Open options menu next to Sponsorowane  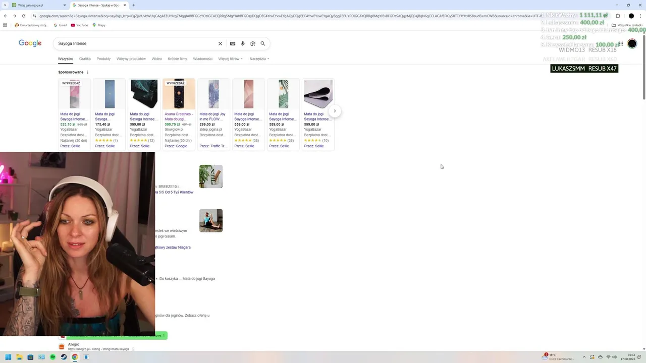(x=87, y=72)
